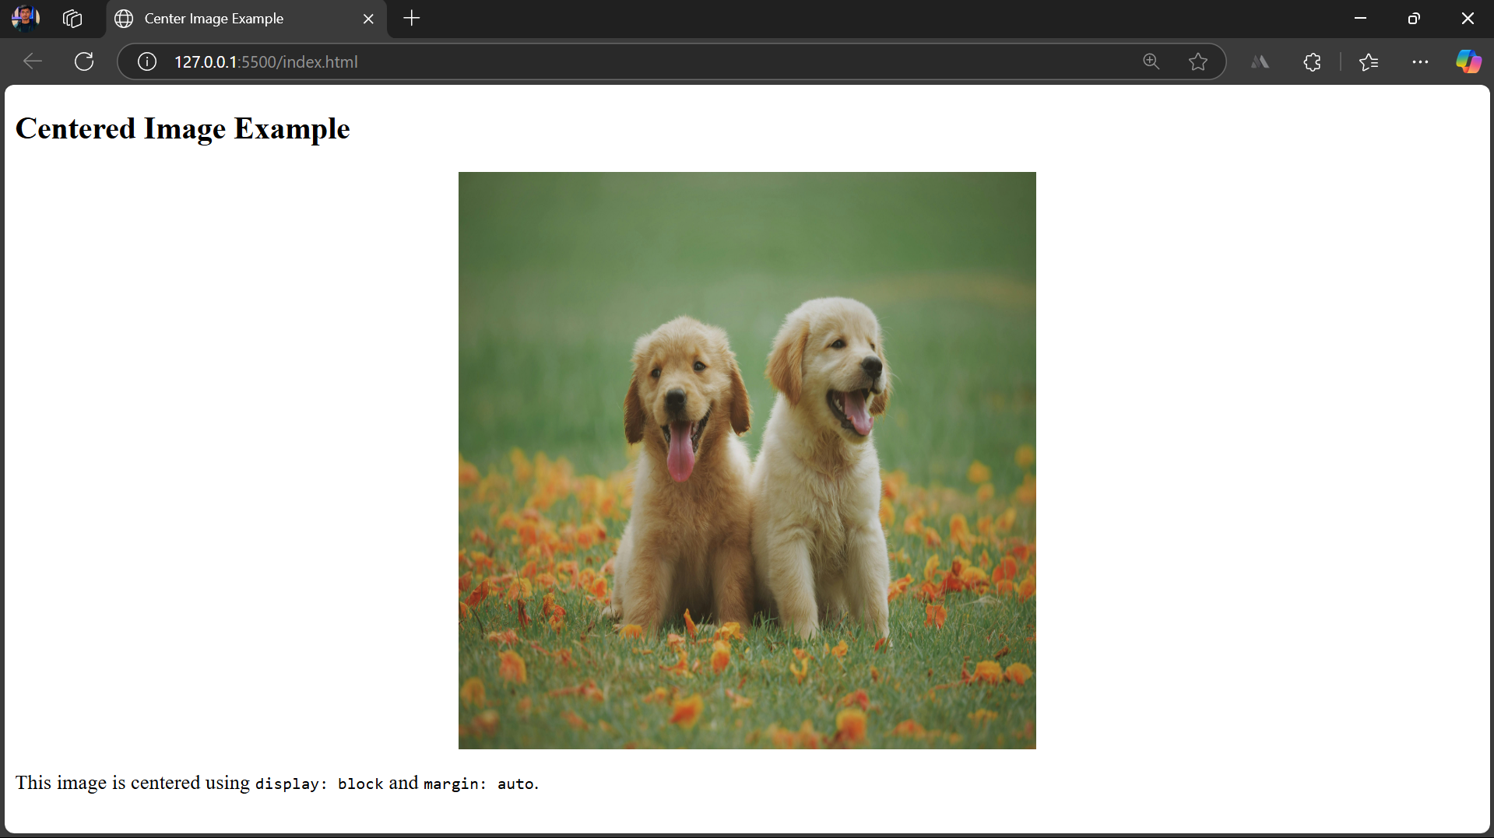Restore down the browser window
Viewport: 1494px width, 838px height.
(x=1414, y=18)
